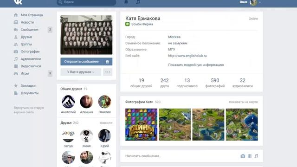Open Фотографии in sidebar
Screen dimensions: 297x167
pos(30,51)
